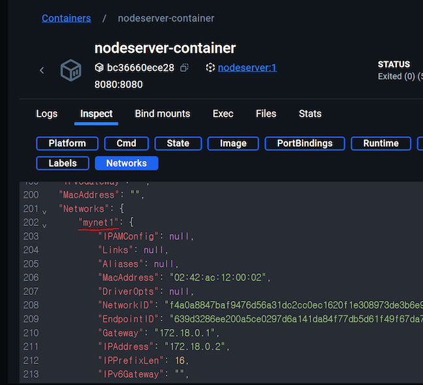Open the Files tab
The image size is (423, 385).
coord(266,113)
